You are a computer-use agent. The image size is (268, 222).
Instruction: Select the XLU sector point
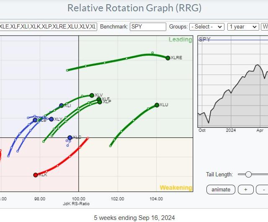[157, 105]
